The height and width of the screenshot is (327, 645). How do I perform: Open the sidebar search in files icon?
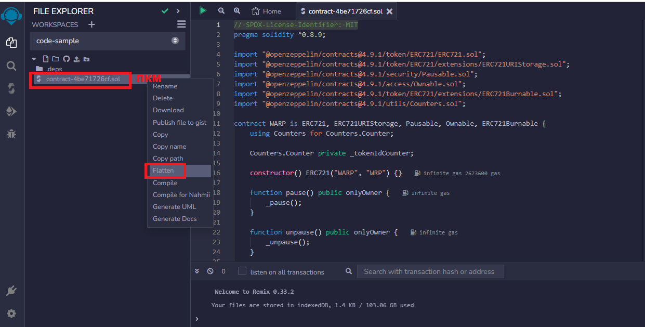[x=11, y=66]
